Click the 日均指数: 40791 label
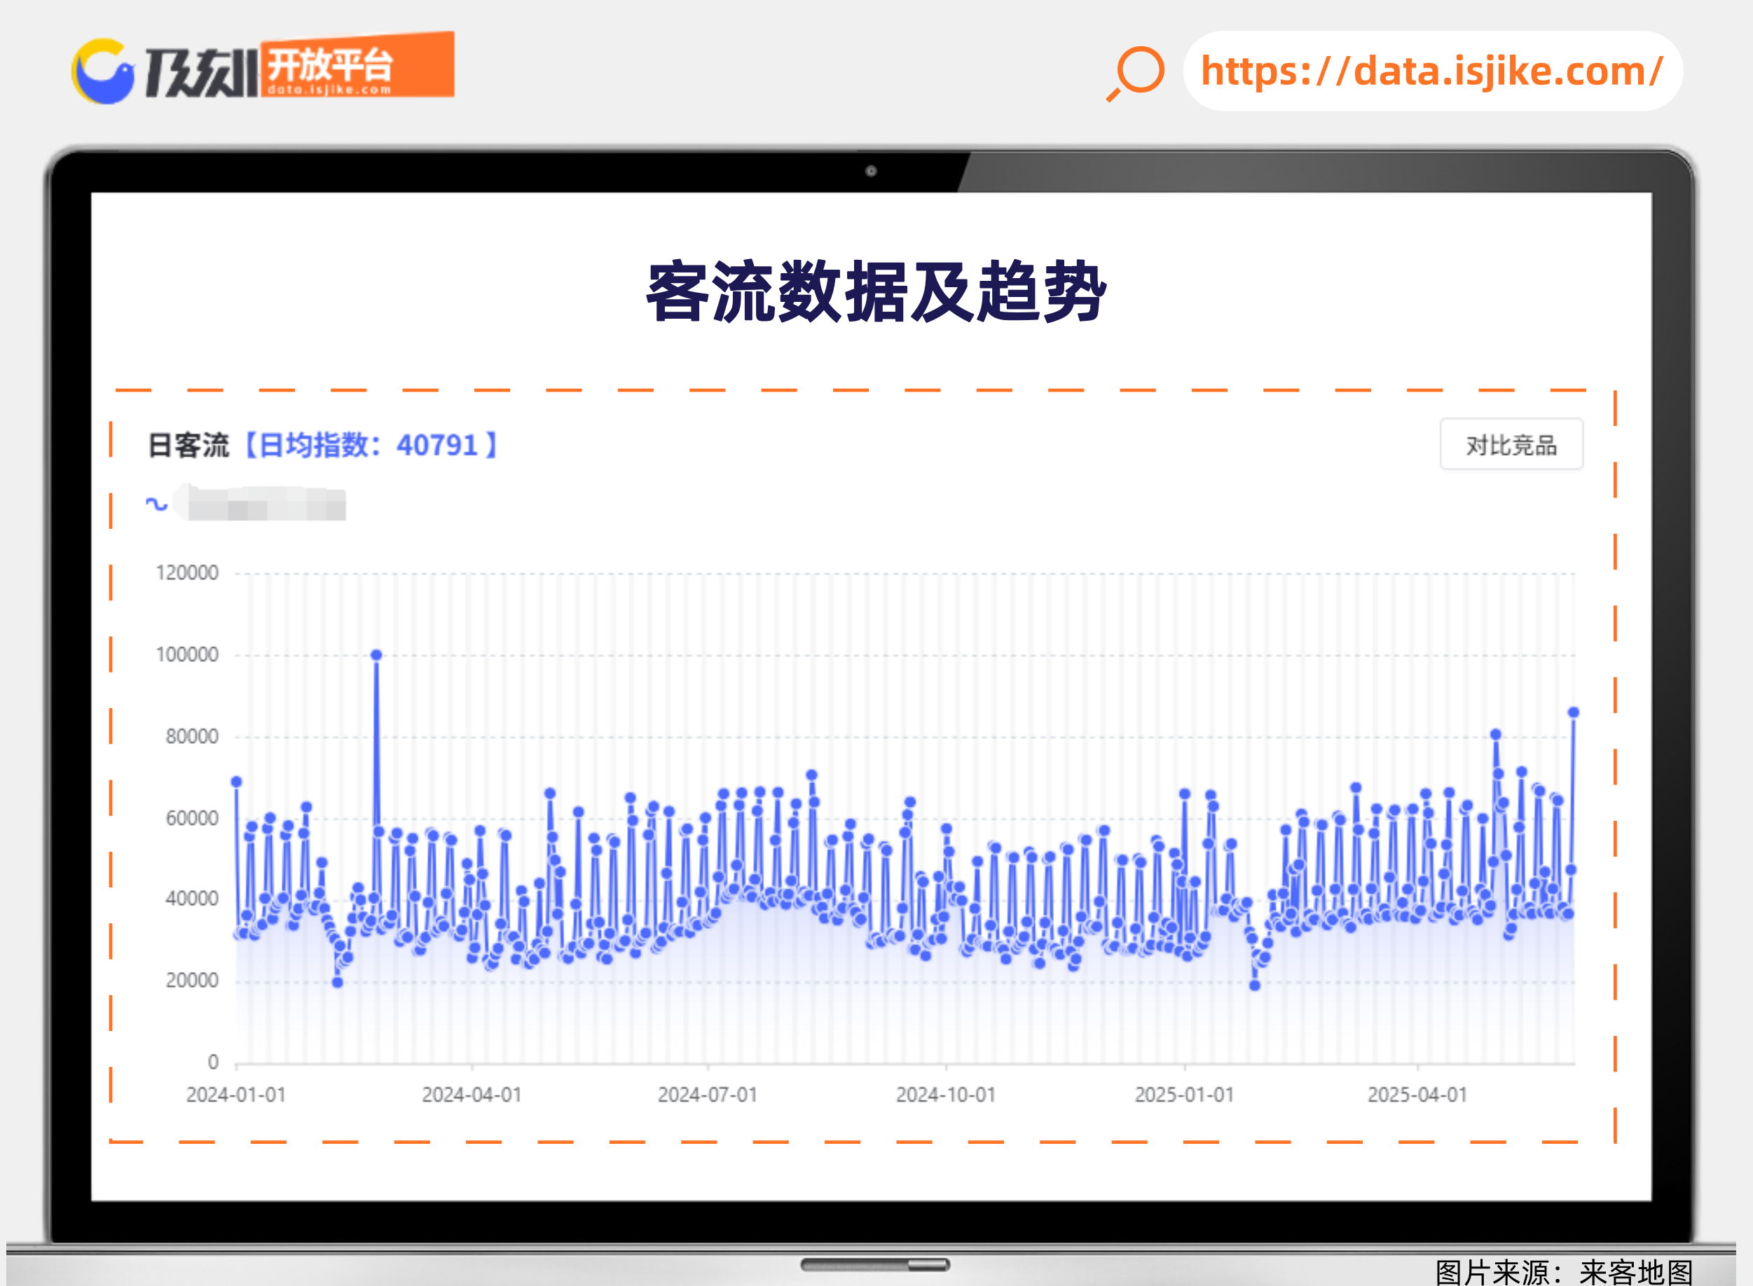This screenshot has height=1286, width=1753. coord(371,445)
